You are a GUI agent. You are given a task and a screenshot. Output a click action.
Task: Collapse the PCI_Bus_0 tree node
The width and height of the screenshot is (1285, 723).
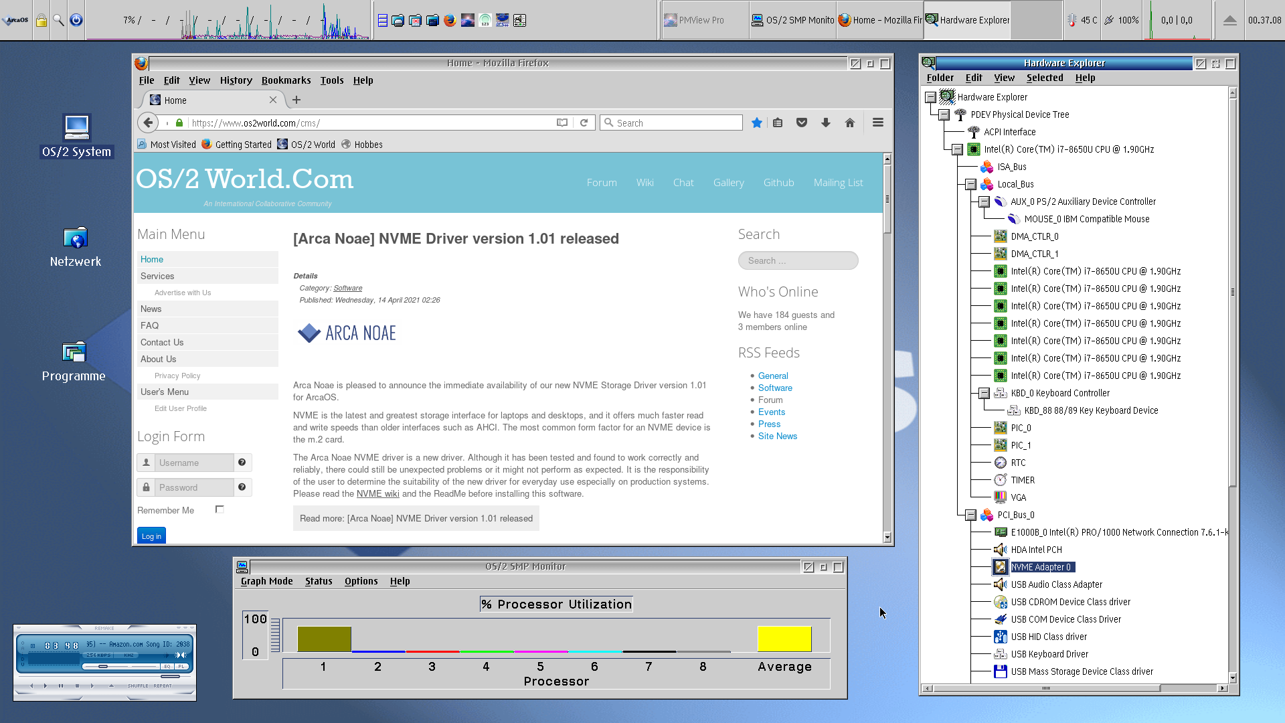pos(970,515)
